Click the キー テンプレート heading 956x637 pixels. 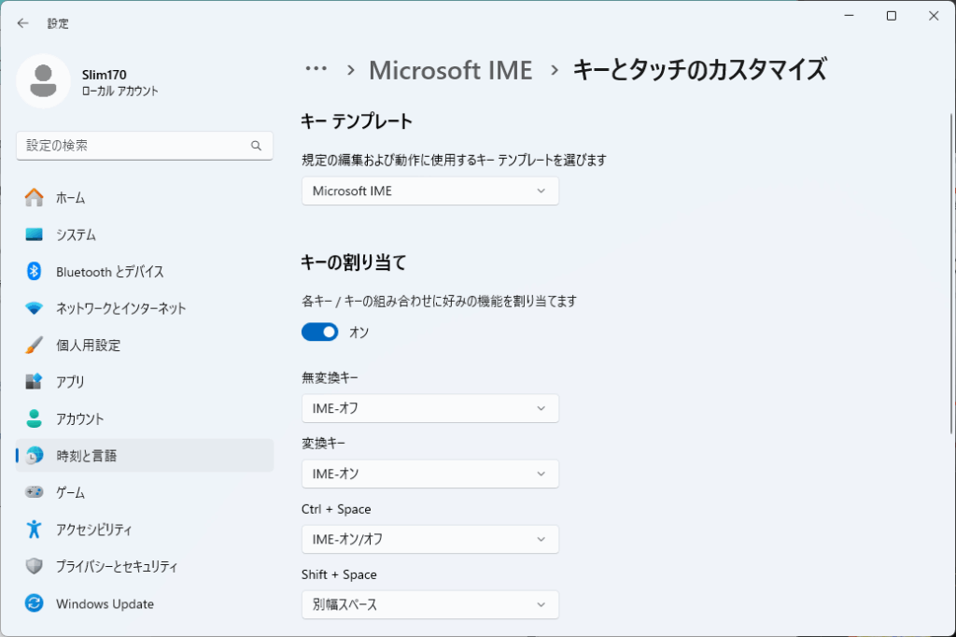357,120
